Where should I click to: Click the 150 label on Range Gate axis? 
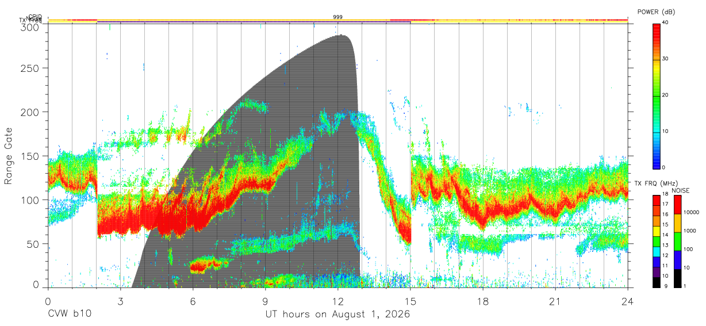coord(31,156)
